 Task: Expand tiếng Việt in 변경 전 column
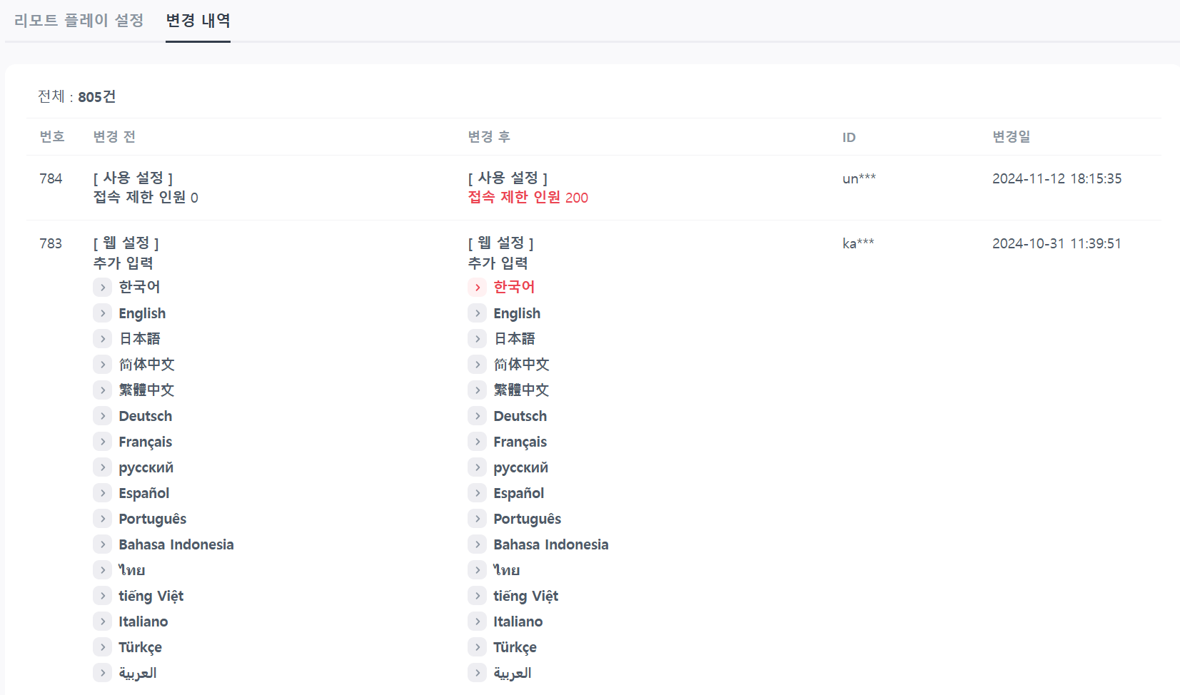[x=103, y=596]
